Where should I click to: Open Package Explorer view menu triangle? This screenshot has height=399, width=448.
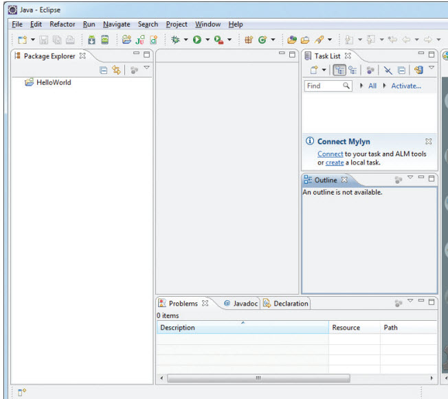[146, 68]
